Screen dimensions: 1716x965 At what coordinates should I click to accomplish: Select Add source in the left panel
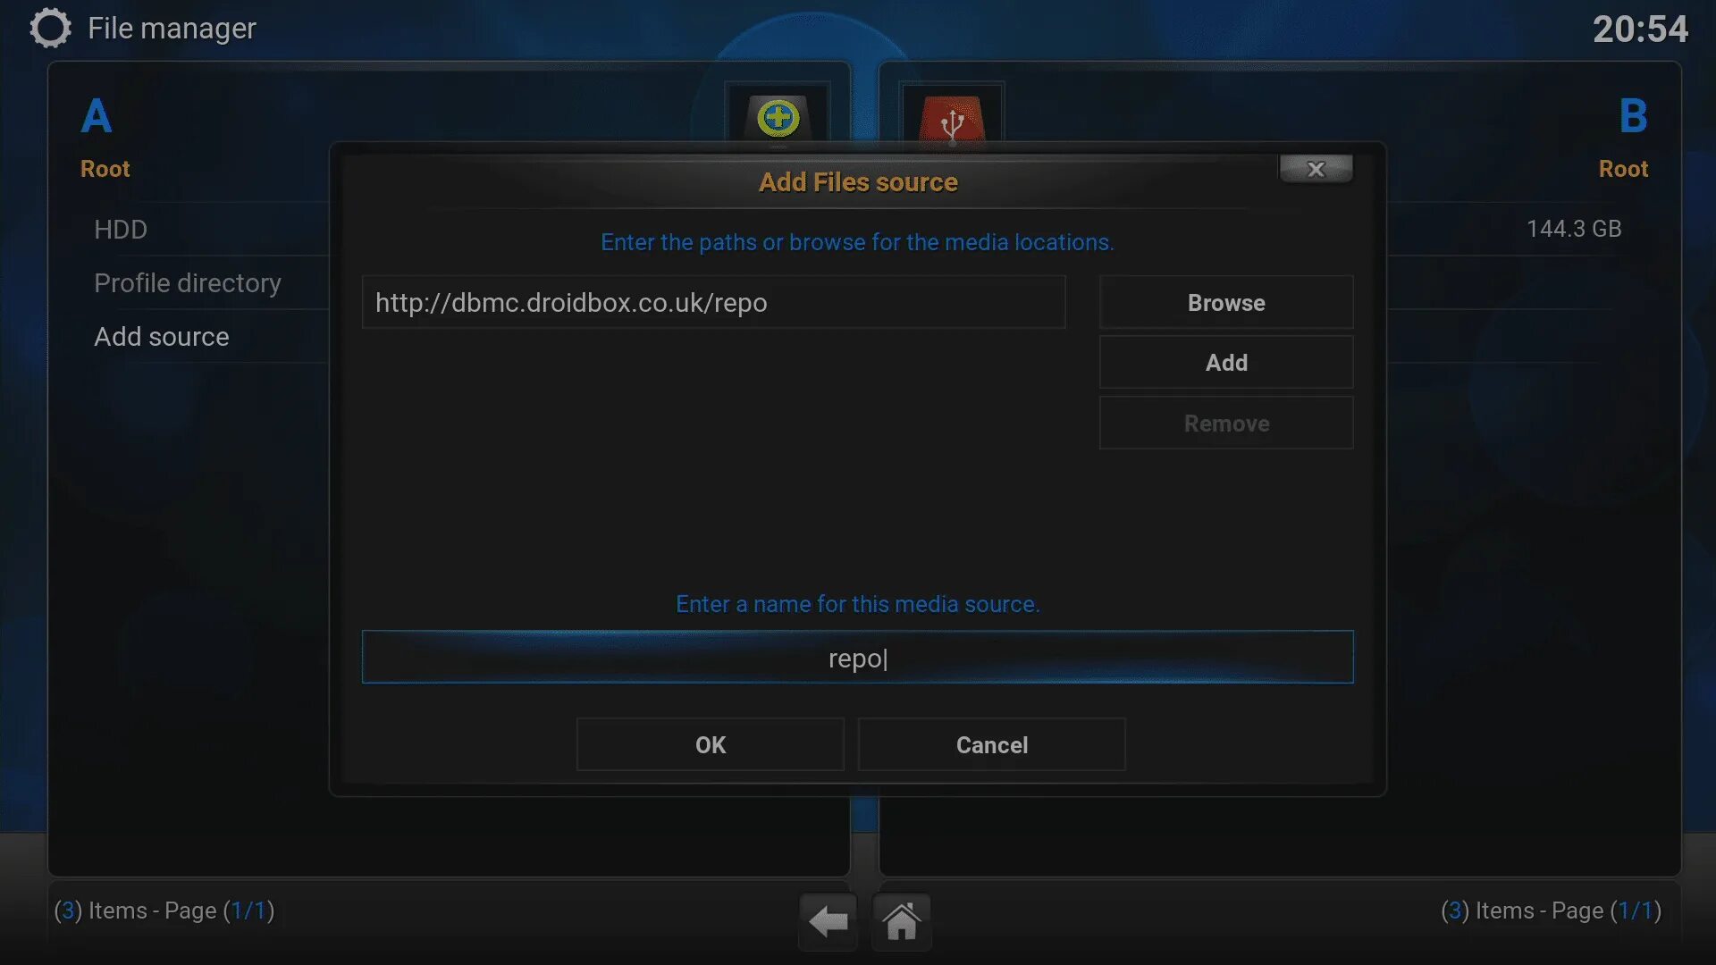pos(162,337)
